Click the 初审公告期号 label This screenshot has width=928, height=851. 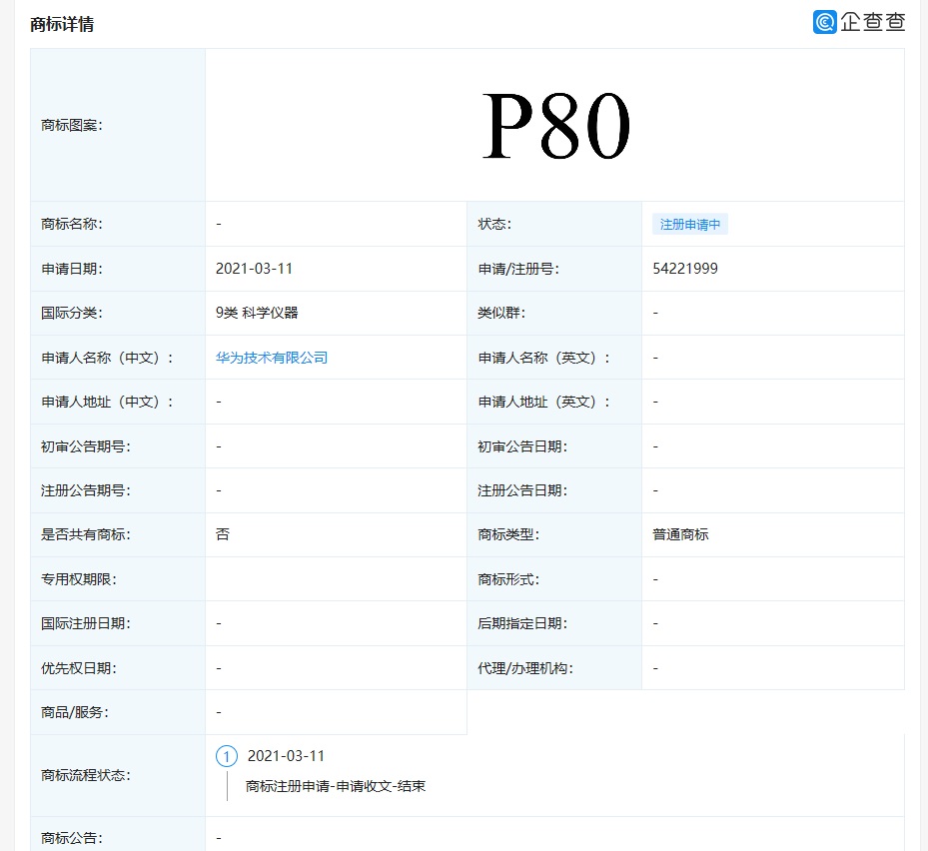click(86, 446)
